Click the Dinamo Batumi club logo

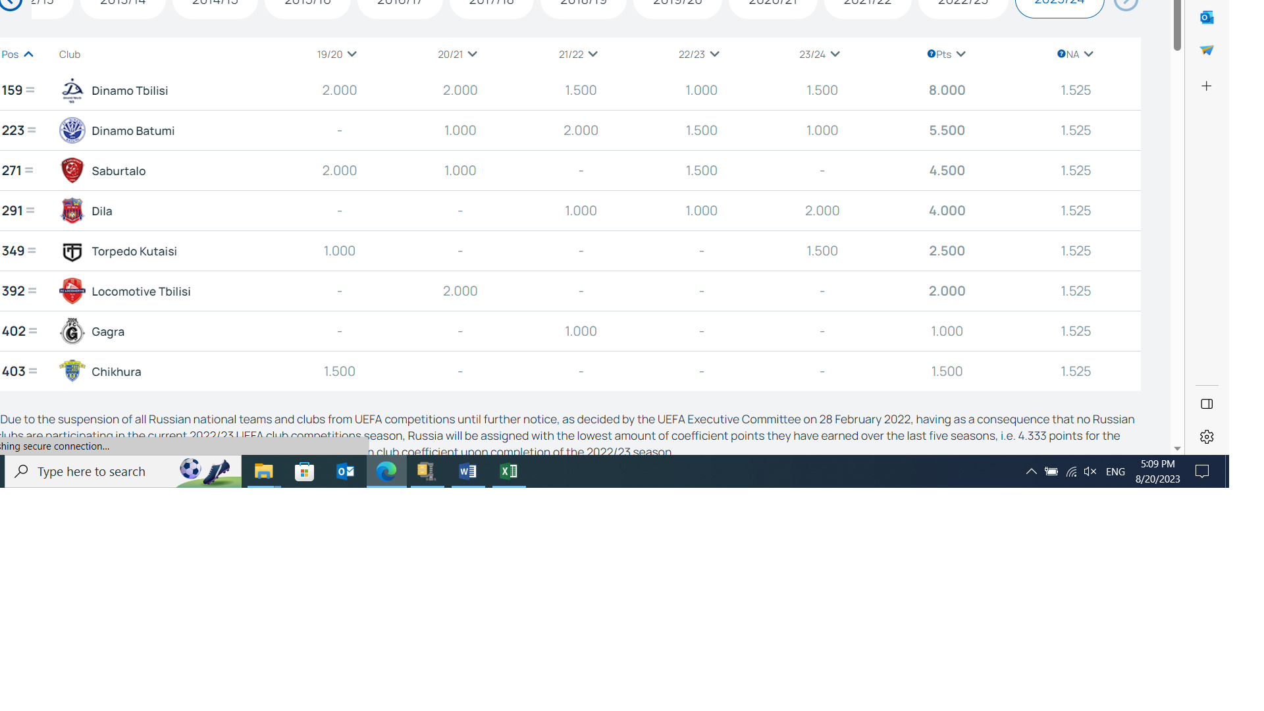click(x=72, y=130)
